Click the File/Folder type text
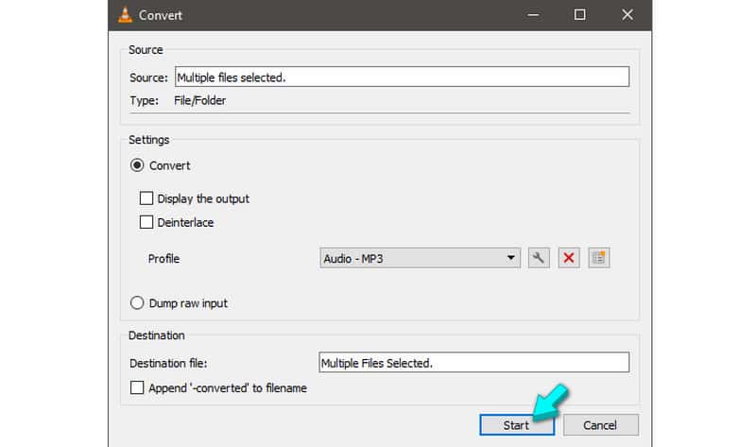 click(200, 101)
